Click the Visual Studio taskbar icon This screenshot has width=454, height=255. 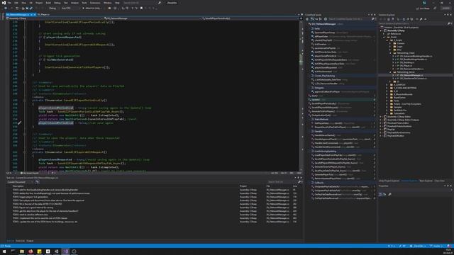click(65, 251)
